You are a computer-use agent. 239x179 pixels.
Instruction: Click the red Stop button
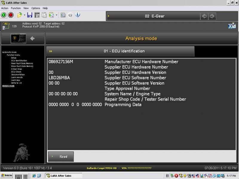pyautogui.click(x=11, y=15)
